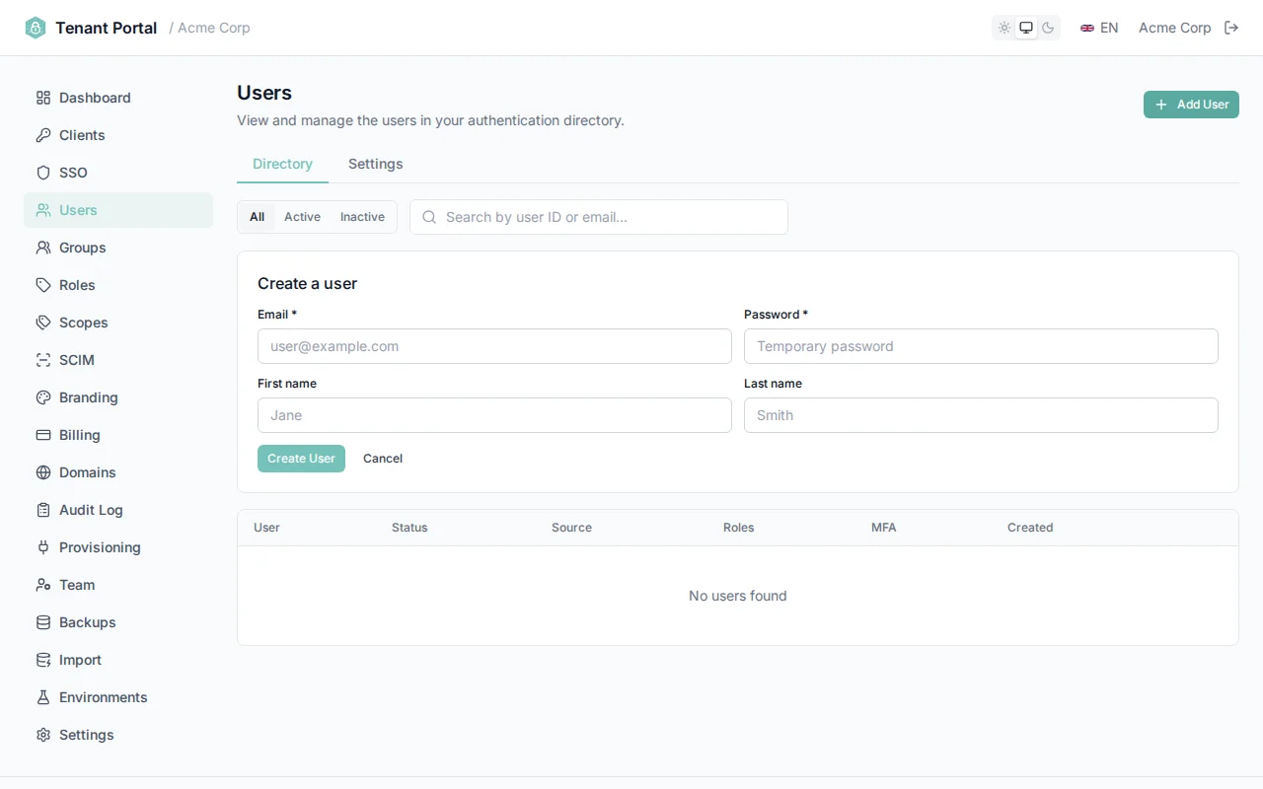Screen dimensions: 1263x789
Task: Click the Roles column header
Action: coord(738,528)
